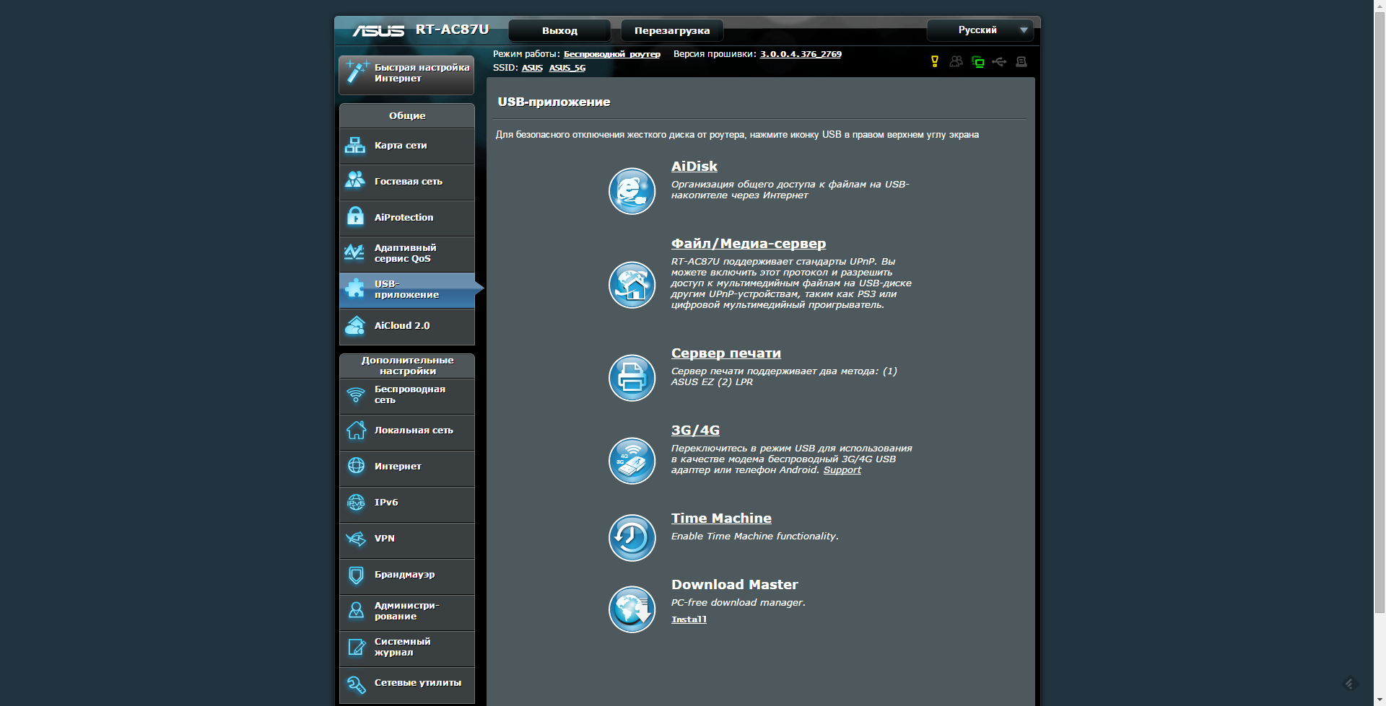1386x706 pixels.
Task: Open the 3G/4G link
Action: click(696, 431)
